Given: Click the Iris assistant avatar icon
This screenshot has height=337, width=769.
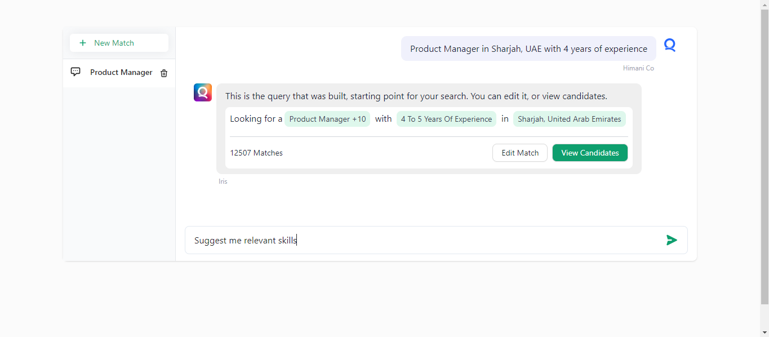Looking at the screenshot, I should [203, 92].
